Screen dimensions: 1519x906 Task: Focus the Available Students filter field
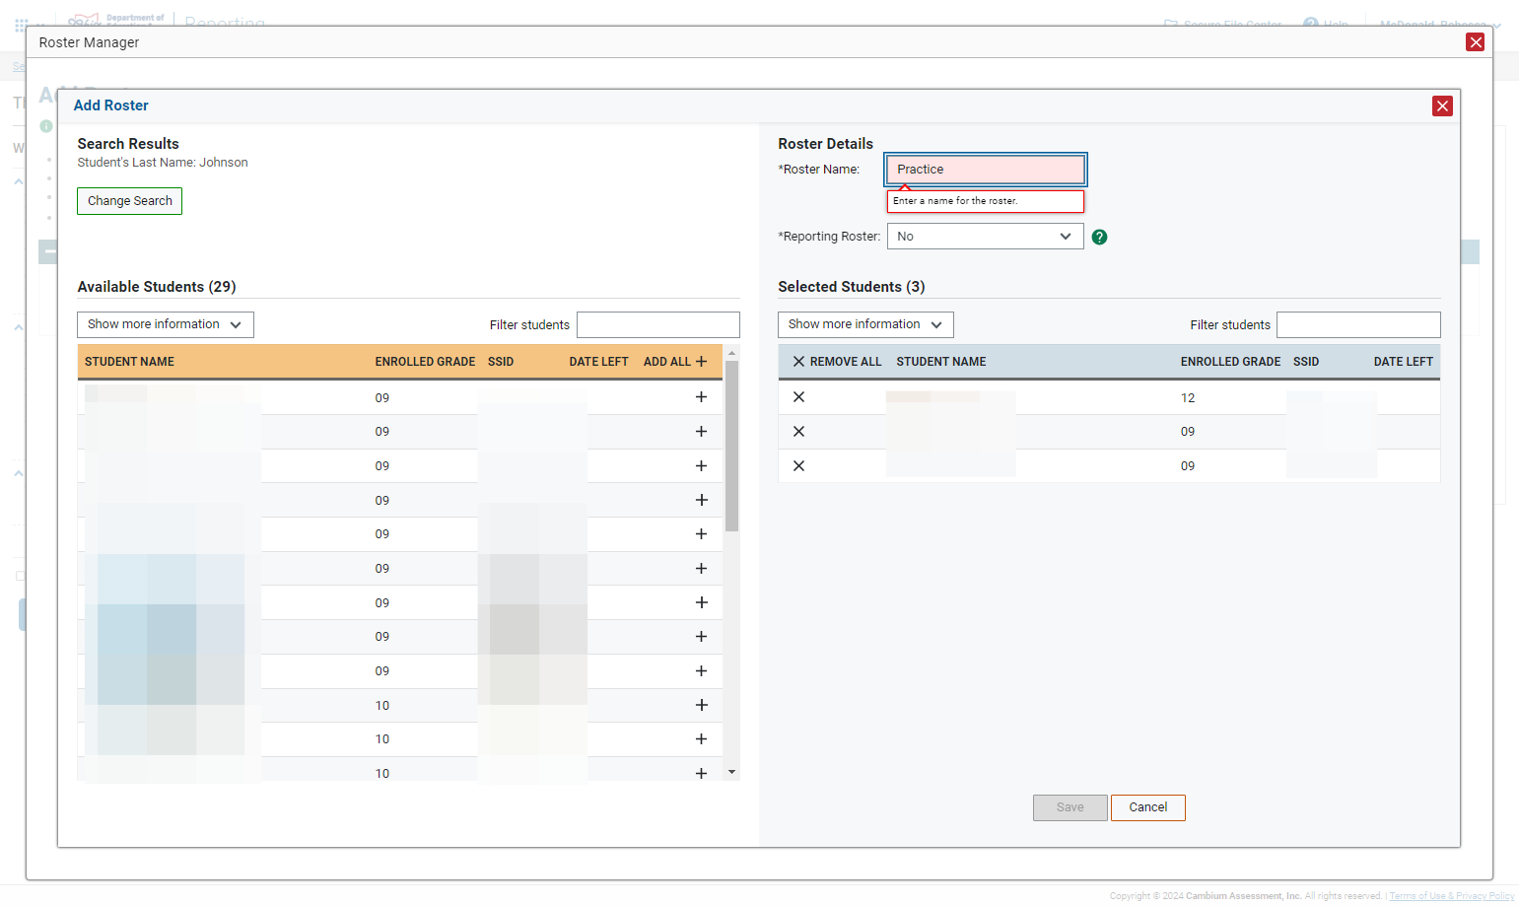[x=657, y=324]
